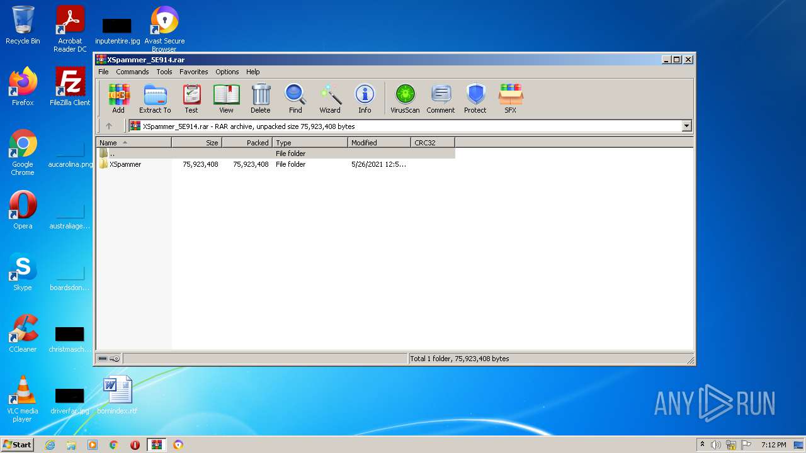This screenshot has width=806, height=453.
Task: Open the Comment tool
Action: (x=441, y=99)
